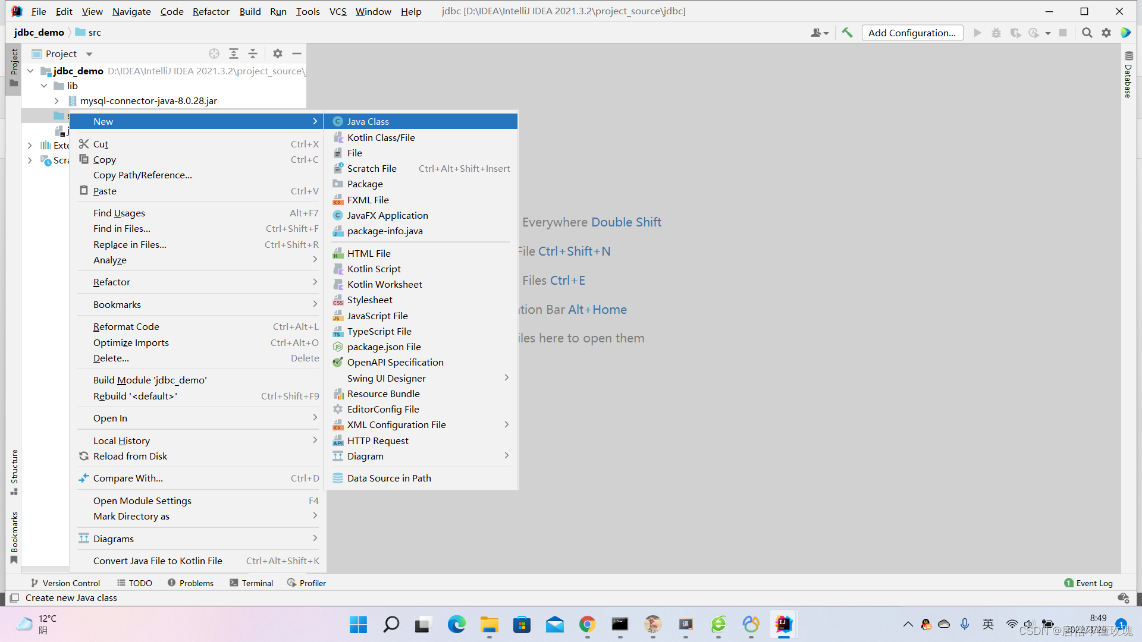Image resolution: width=1142 pixels, height=642 pixels.
Task: Click Collapse All icon in Project panel
Action: (x=253, y=53)
